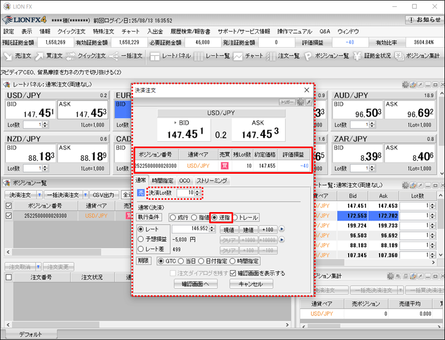Viewport: 445px width, 340px height.
Task: Open the 特殊注文 menu
Action: pos(103,31)
